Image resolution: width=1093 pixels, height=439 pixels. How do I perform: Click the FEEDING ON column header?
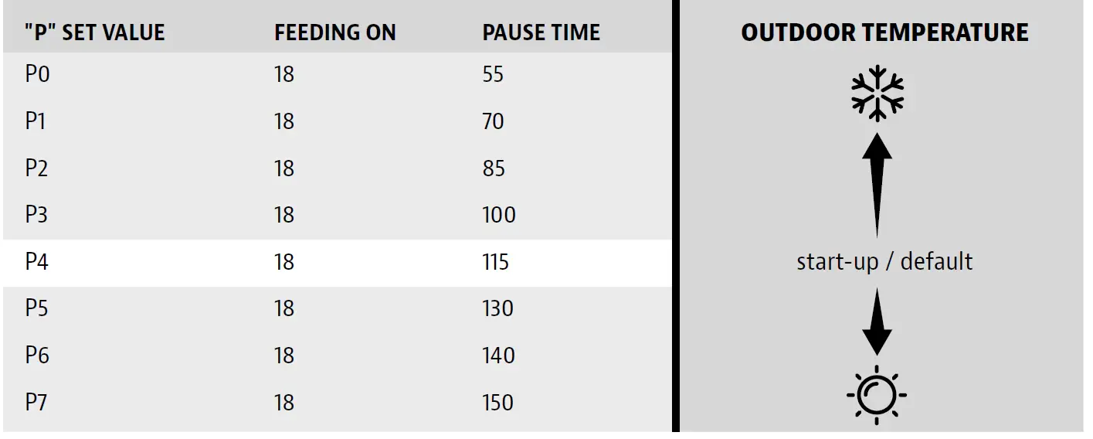[335, 32]
